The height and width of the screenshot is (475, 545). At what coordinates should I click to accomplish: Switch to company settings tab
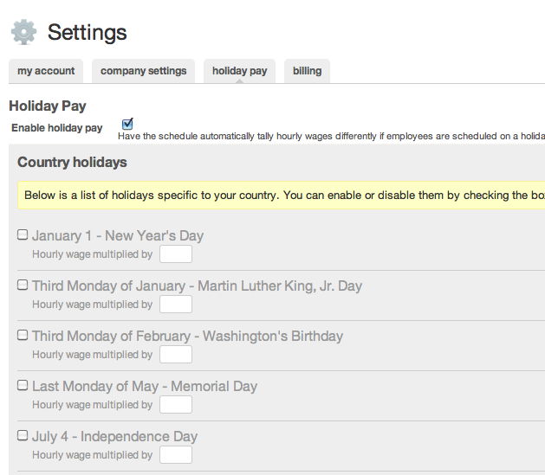pos(143,71)
